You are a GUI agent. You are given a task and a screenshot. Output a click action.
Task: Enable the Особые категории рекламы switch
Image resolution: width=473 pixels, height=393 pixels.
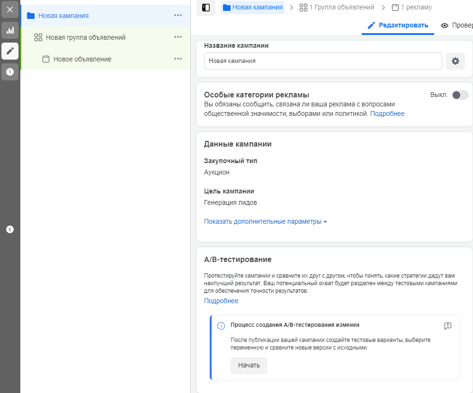pyautogui.click(x=460, y=95)
